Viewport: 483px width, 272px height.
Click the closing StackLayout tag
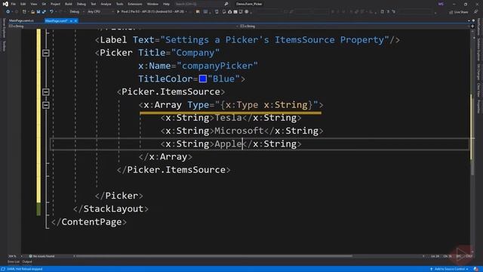(111, 209)
